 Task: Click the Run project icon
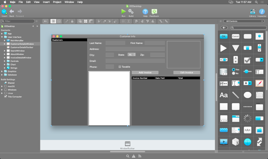click(123, 11)
